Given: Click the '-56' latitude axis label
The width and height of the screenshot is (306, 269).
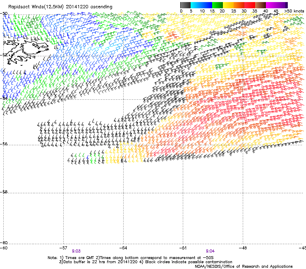Looking at the screenshot, I should [4, 144].
